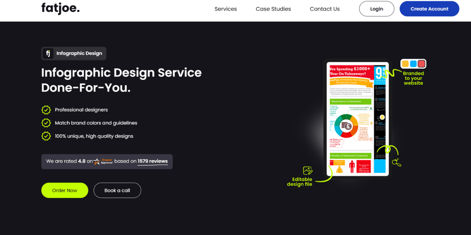
Task: Click the Match brand colors and guidelines text
Action: click(x=96, y=123)
